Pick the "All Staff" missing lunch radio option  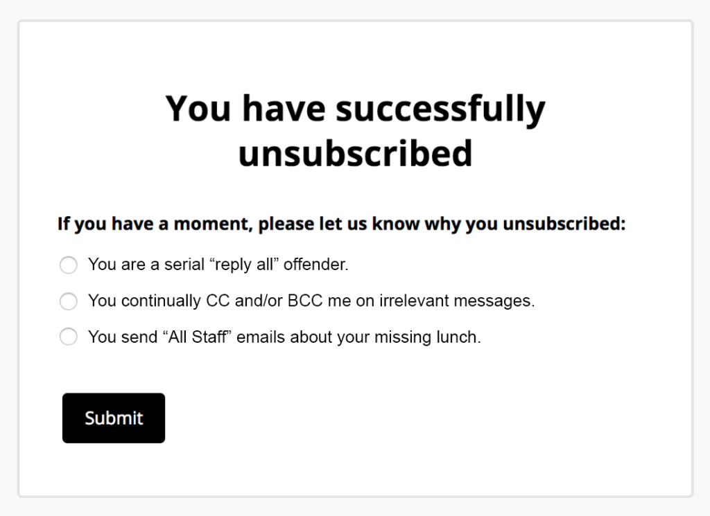click(69, 337)
